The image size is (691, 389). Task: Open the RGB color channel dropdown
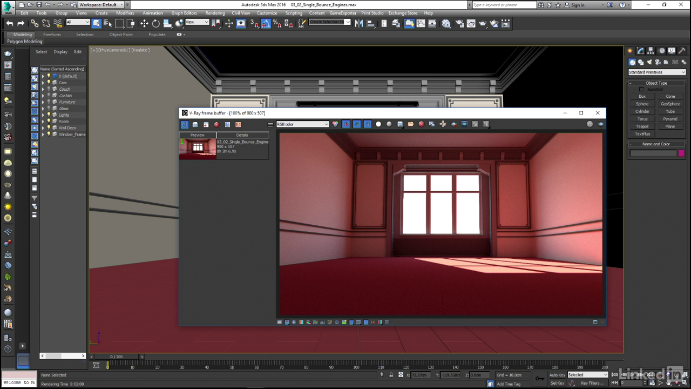302,124
